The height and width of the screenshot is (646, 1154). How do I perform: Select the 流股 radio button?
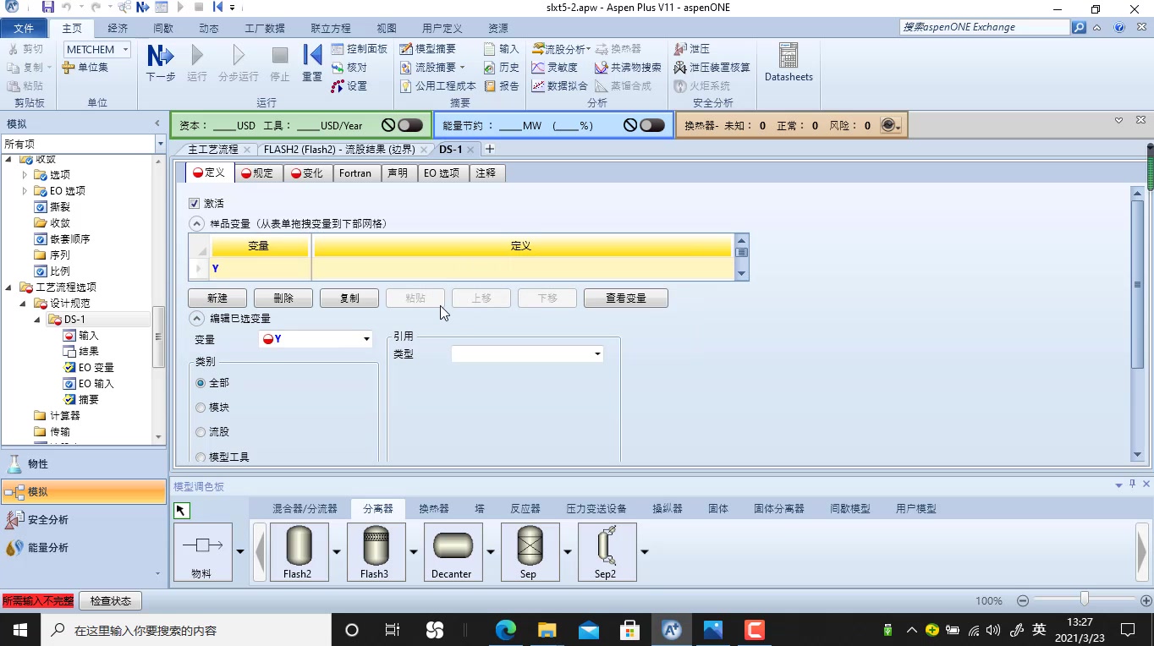(201, 431)
